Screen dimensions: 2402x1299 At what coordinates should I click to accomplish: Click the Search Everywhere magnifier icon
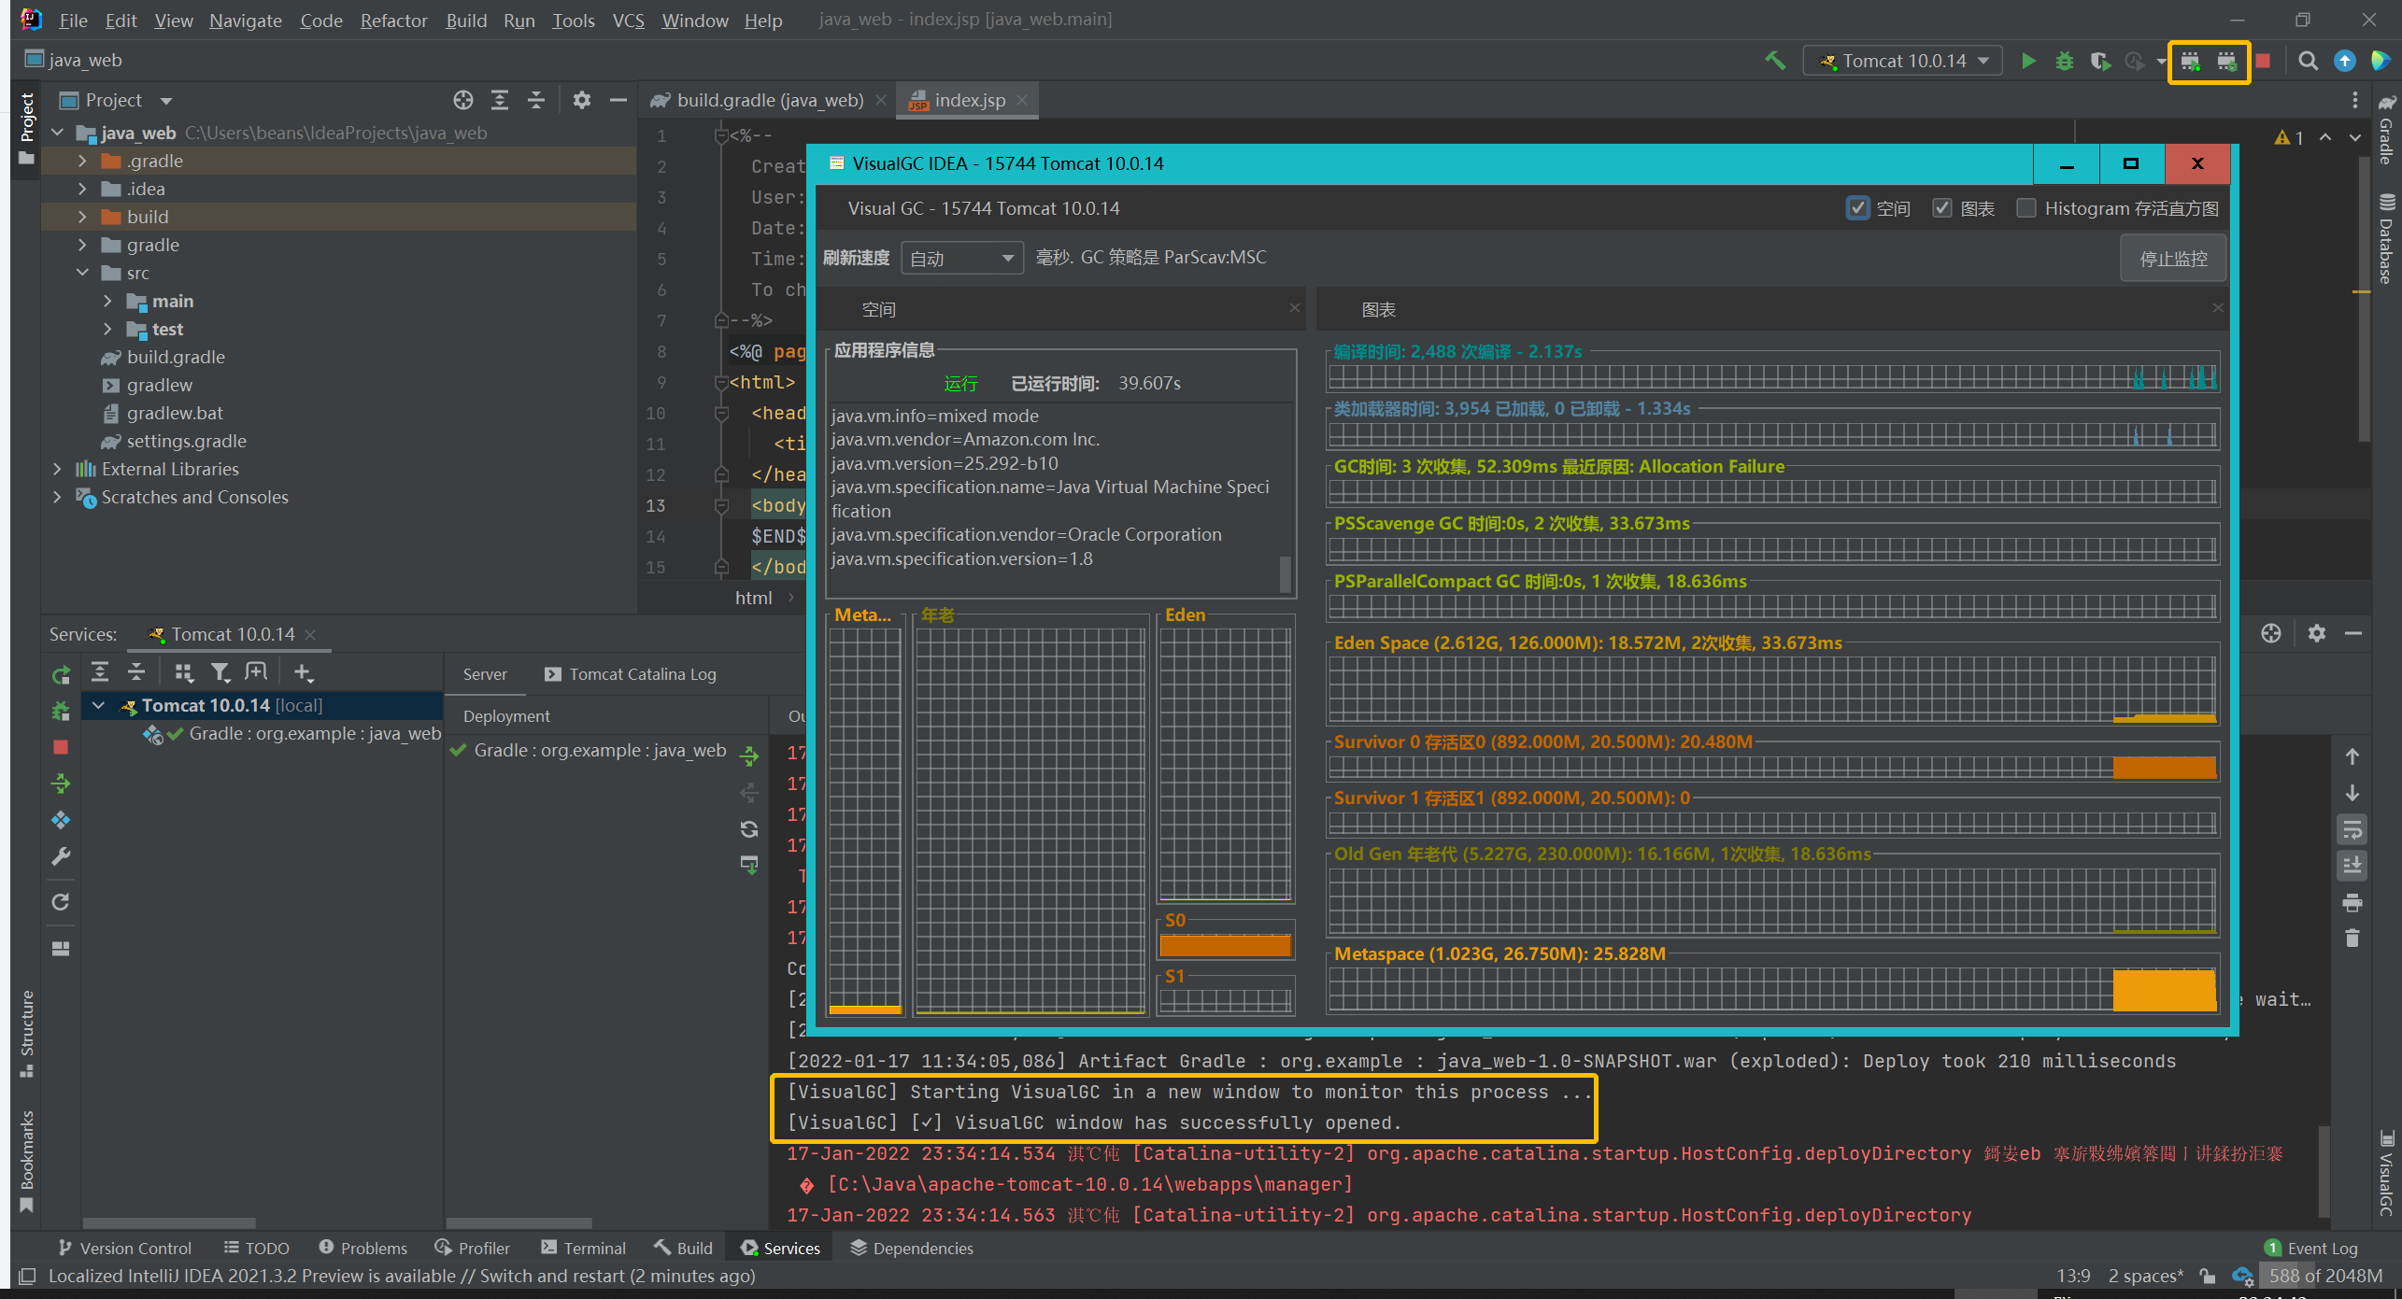tap(2305, 61)
